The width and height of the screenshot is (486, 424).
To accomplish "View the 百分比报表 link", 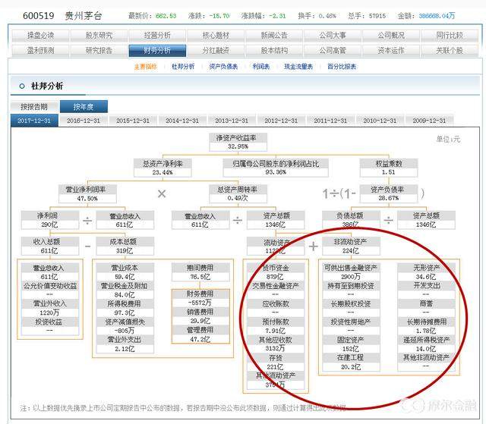I will [x=341, y=66].
